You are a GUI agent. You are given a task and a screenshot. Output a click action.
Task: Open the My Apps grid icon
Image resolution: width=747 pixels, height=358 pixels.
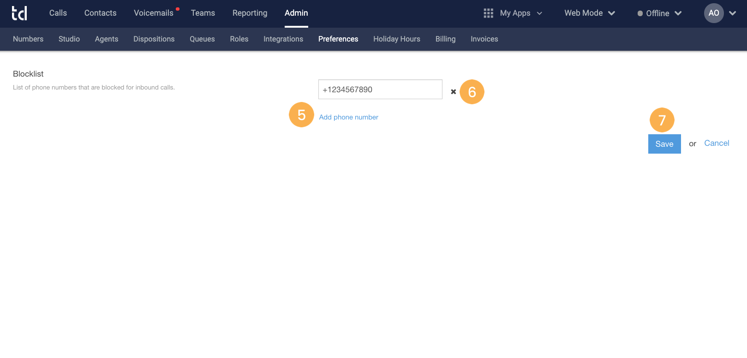click(x=488, y=13)
